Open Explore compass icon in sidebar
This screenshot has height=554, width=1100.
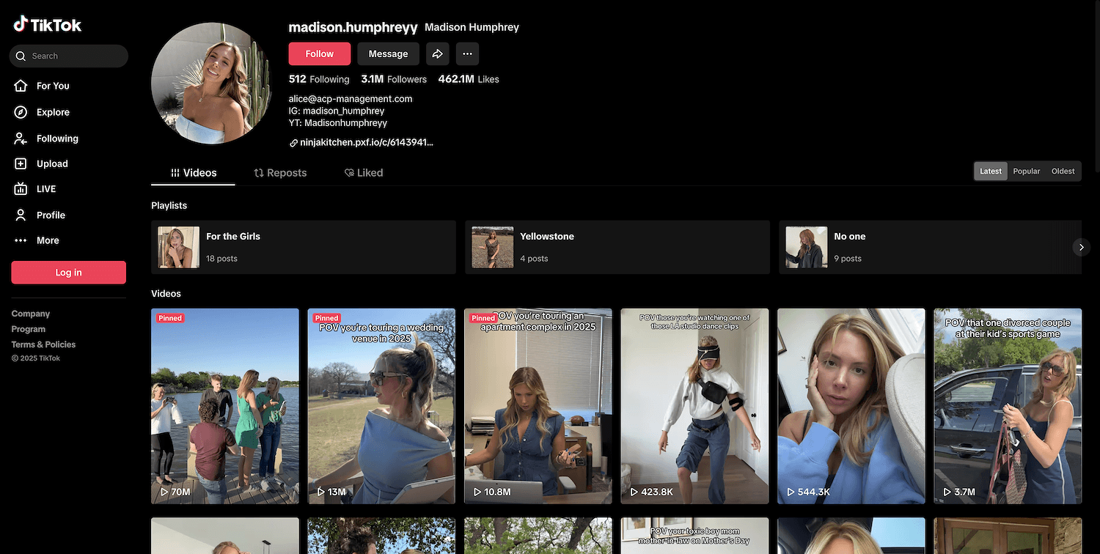tap(21, 112)
